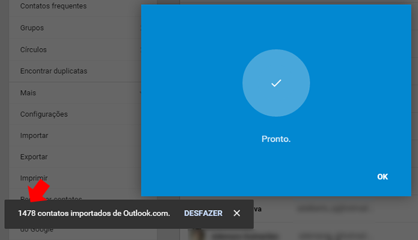This screenshot has width=418, height=240.
Task: Click the red arrow pointing at notification
Action: 38,191
